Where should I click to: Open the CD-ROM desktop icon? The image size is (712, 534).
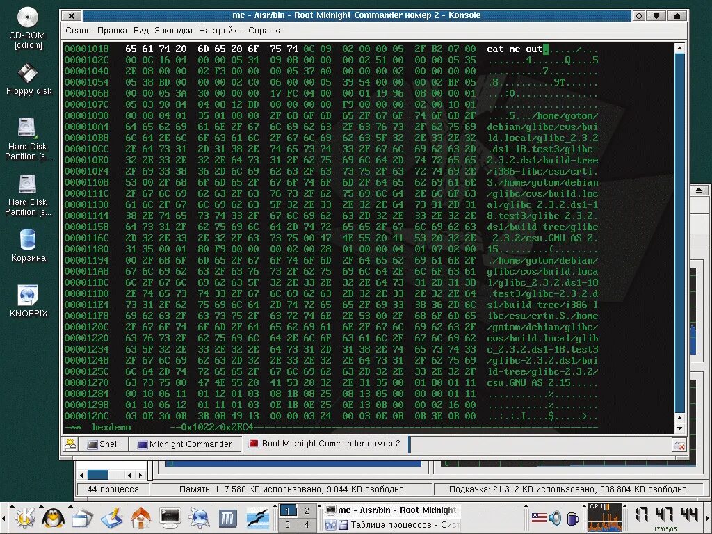(x=28, y=28)
